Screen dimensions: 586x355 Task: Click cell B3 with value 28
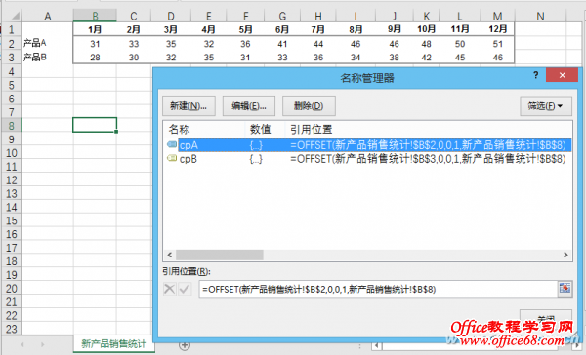(x=95, y=58)
